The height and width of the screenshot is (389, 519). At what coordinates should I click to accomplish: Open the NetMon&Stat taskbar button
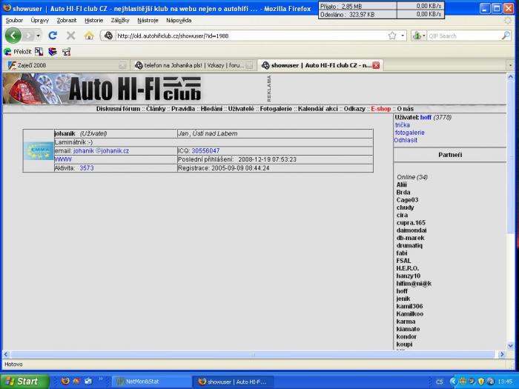pyautogui.click(x=151, y=382)
